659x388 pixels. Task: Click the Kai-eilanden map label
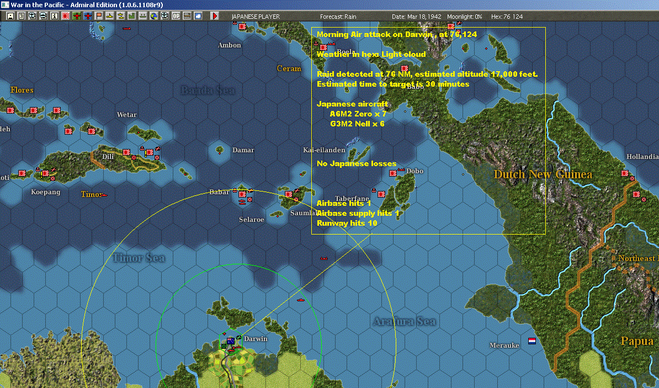click(x=324, y=150)
